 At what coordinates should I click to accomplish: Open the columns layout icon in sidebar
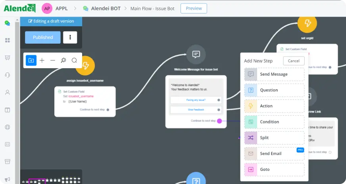tap(8, 110)
